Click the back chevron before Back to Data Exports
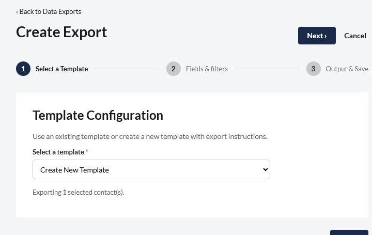 17,12
